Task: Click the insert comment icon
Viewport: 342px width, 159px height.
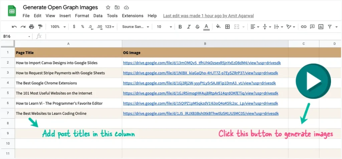Action: (312, 27)
